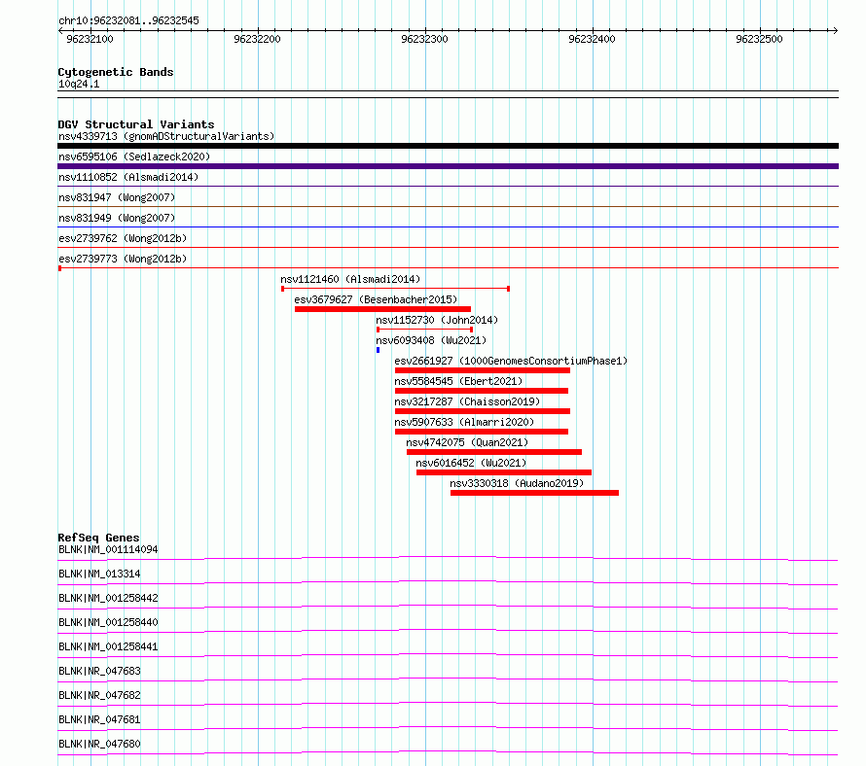Click the ruler's right arrow end

coord(836,30)
